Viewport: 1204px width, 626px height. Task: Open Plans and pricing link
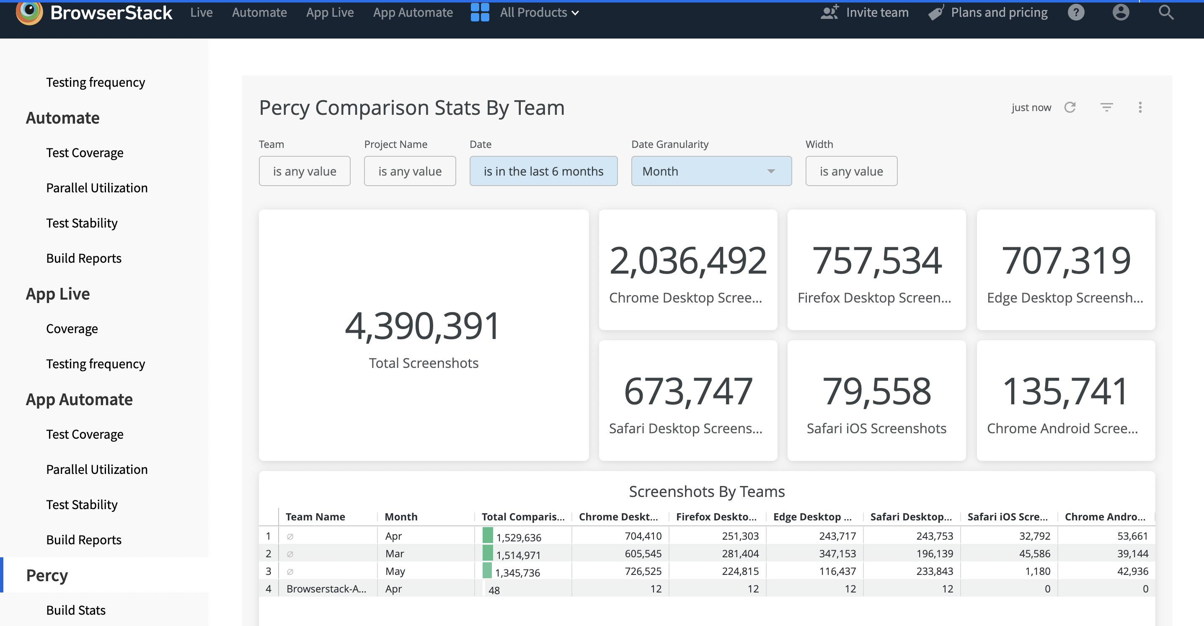(x=999, y=12)
